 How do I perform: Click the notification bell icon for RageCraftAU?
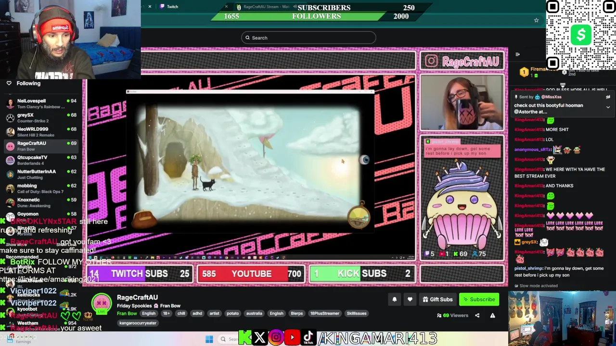click(394, 299)
